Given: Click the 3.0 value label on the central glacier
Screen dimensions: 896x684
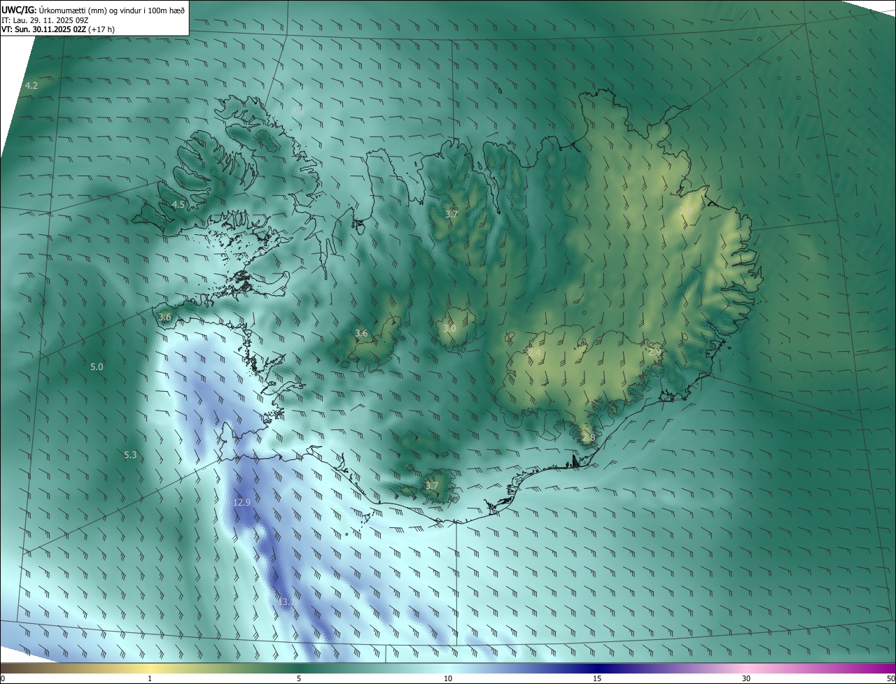Looking at the screenshot, I should tap(449, 328).
